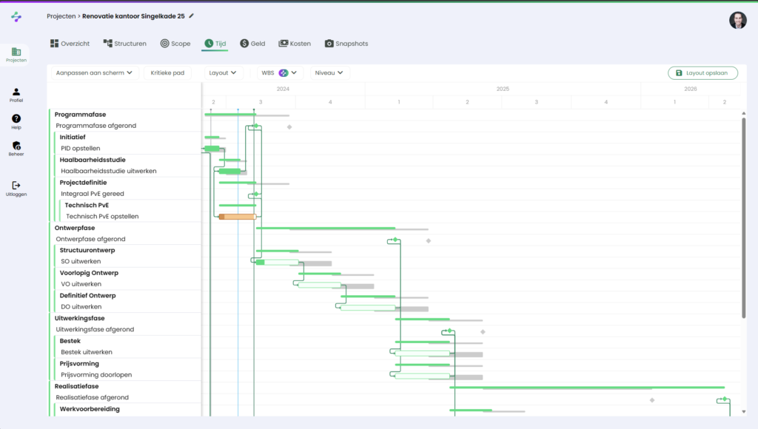Open the Profiel page icon
Screen dimensions: 758x429
[x=16, y=95]
